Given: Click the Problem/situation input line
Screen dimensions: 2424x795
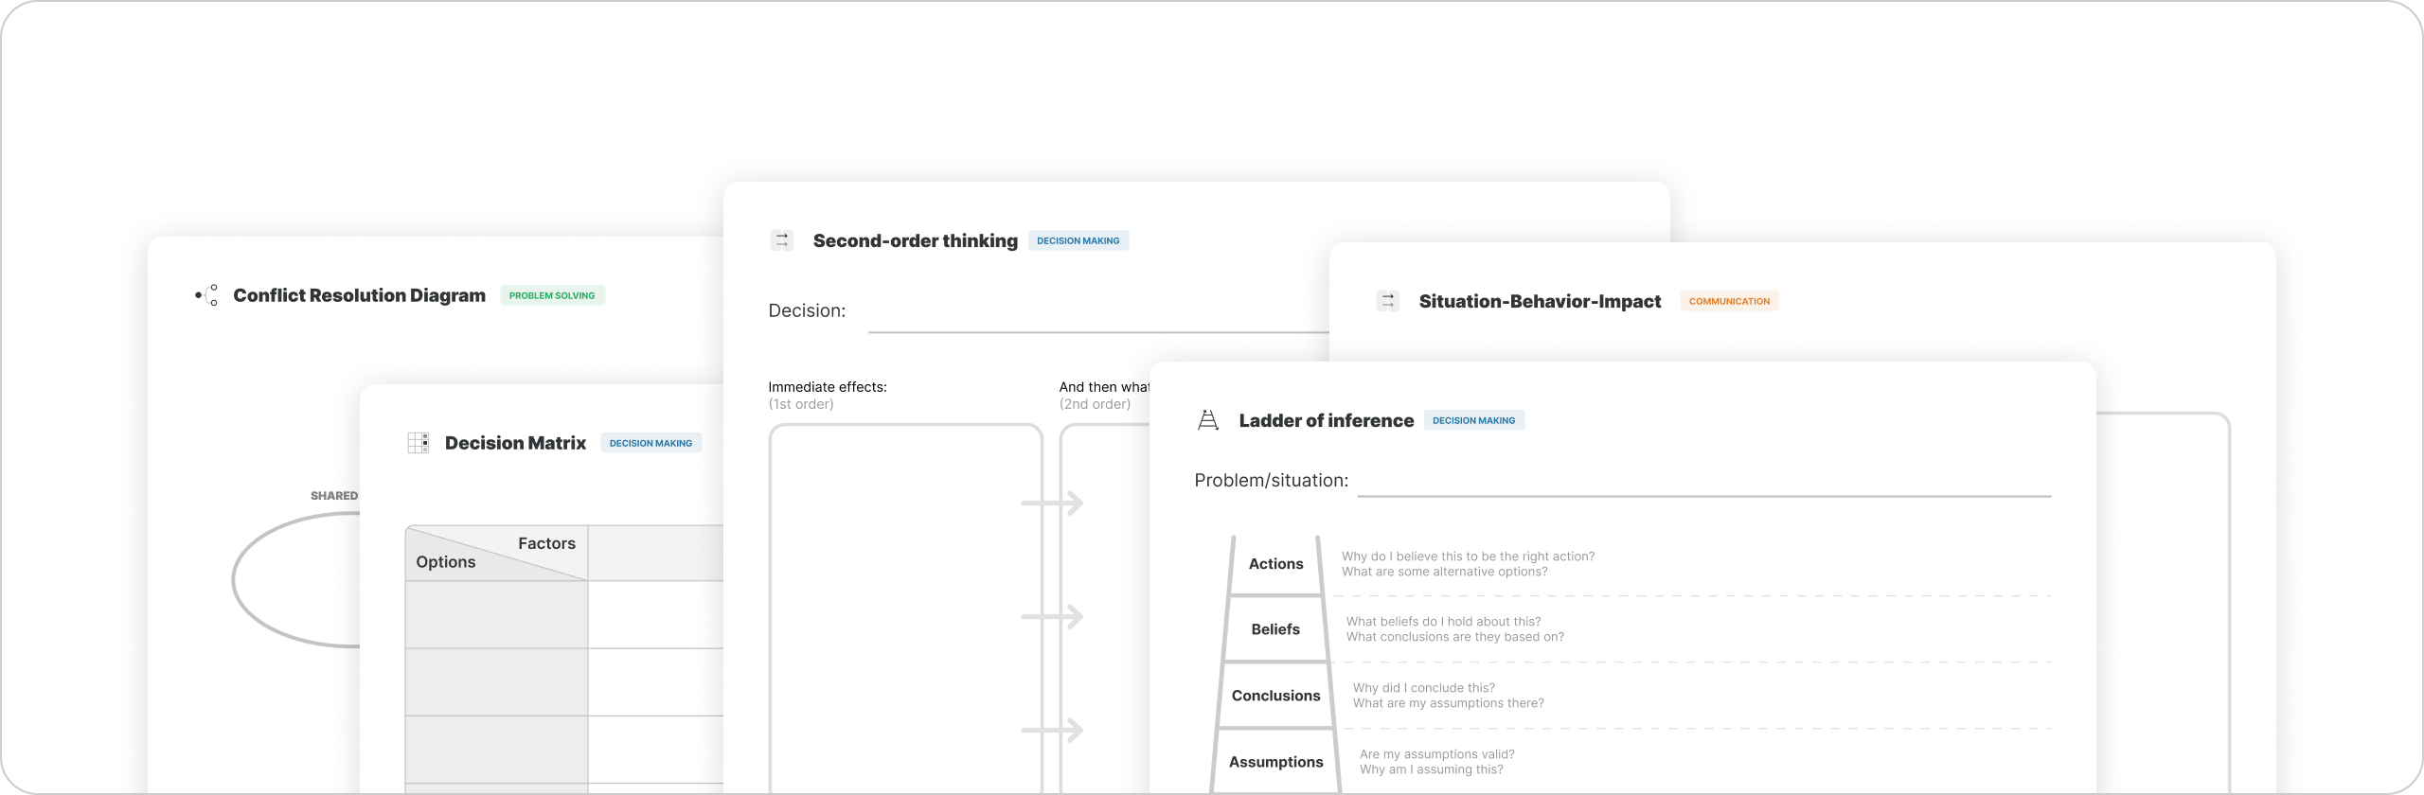Looking at the screenshot, I should [1703, 494].
